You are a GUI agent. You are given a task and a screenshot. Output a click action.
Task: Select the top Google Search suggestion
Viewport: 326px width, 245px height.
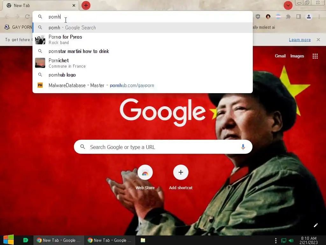tap(143, 27)
